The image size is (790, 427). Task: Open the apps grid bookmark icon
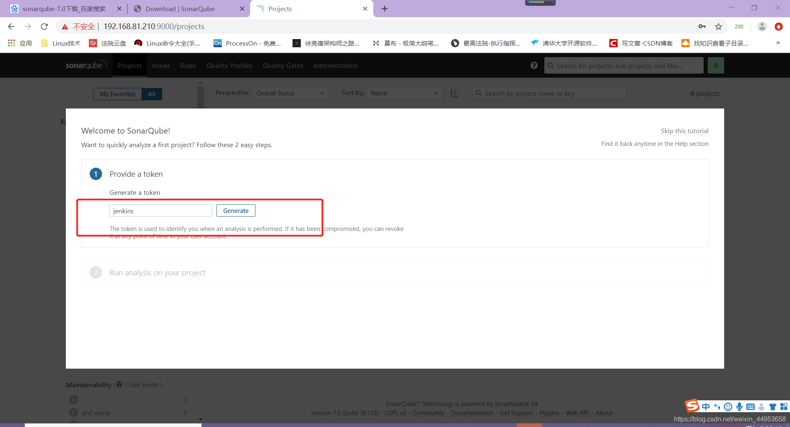[x=12, y=43]
